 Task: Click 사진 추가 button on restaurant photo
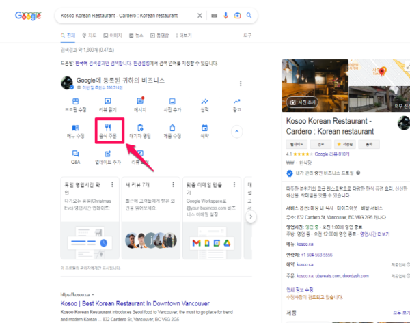(303, 102)
